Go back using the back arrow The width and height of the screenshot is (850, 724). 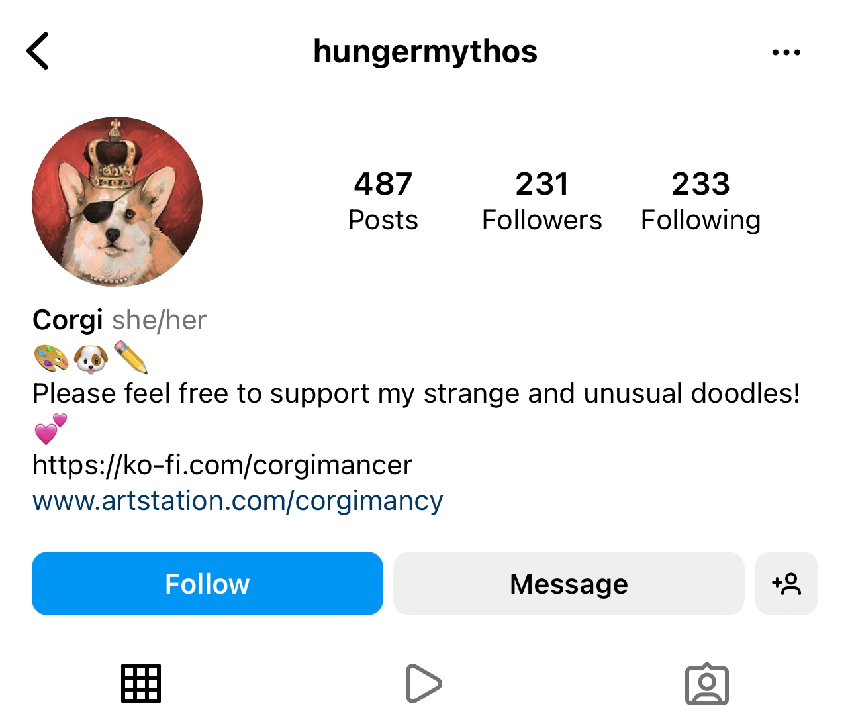[38, 51]
